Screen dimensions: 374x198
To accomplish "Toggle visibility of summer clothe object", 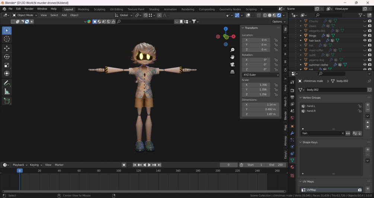I will coord(365,65).
